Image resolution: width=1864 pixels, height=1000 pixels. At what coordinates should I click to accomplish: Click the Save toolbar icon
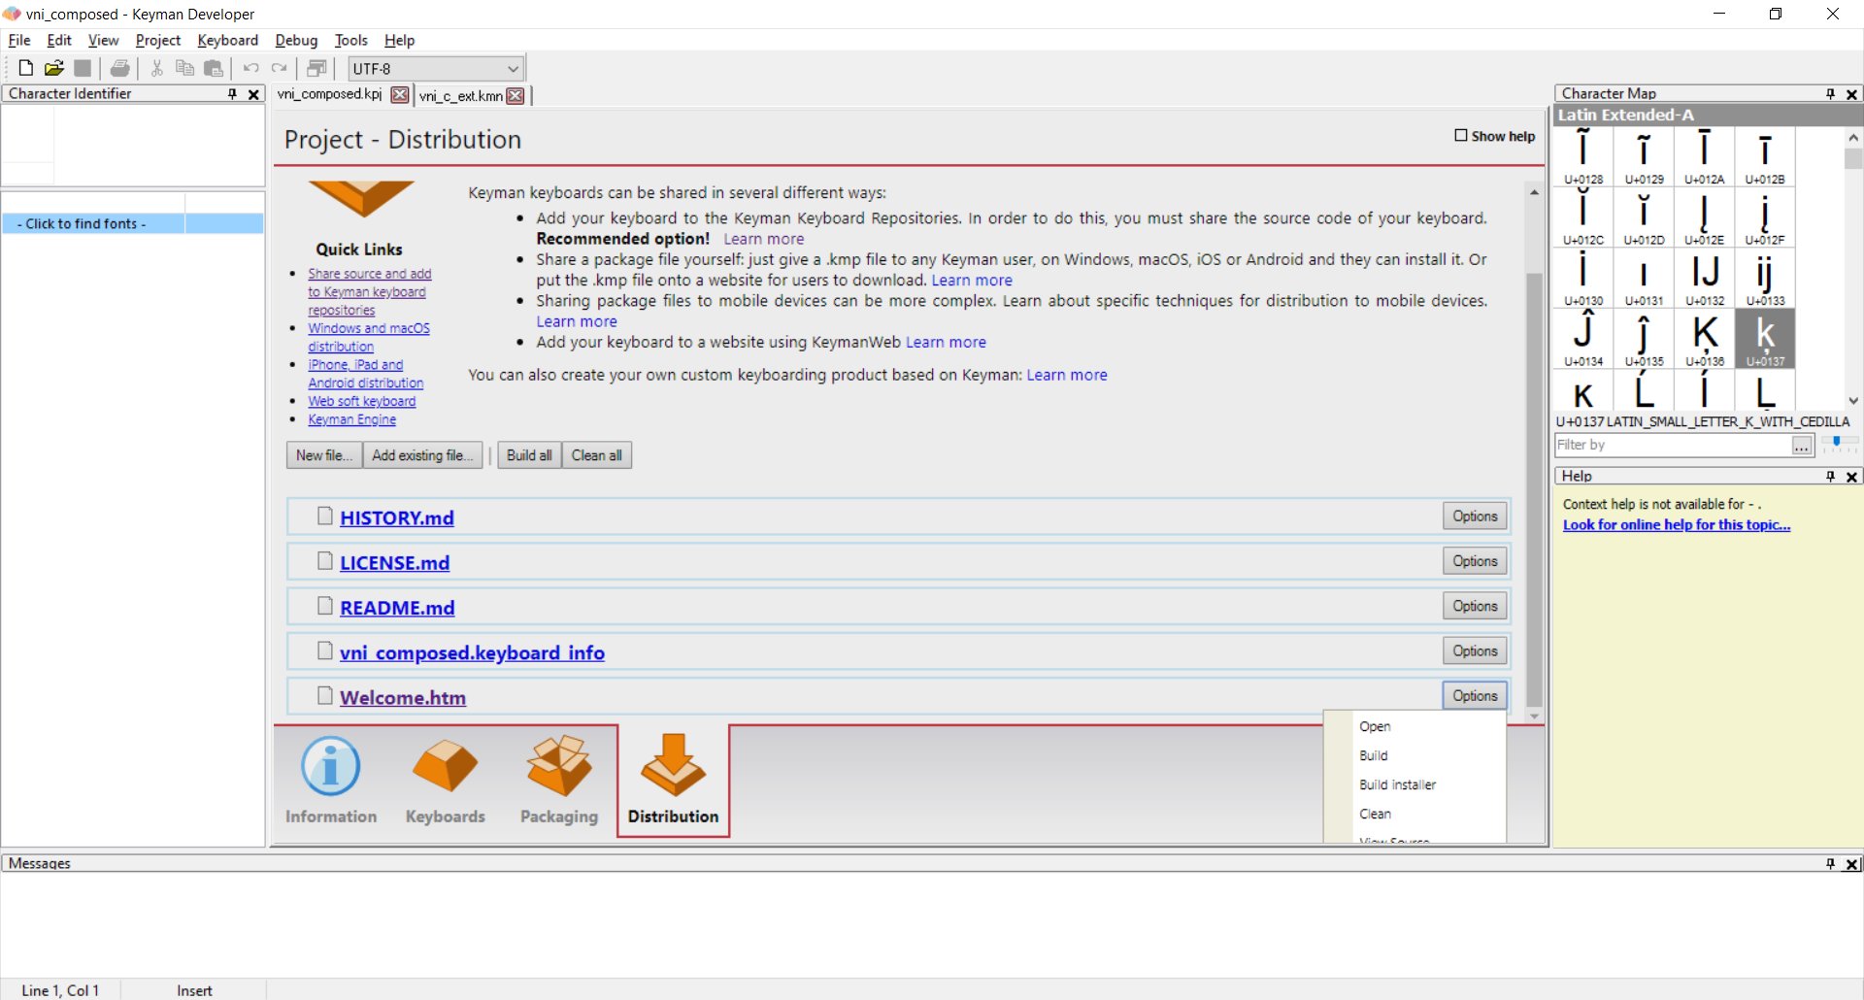[83, 68]
